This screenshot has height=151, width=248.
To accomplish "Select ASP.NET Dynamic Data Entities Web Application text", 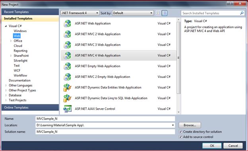I will click(108, 87).
